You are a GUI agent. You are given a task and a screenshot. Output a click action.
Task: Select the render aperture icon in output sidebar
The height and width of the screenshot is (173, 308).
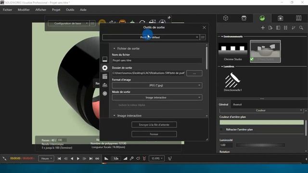(105, 68)
